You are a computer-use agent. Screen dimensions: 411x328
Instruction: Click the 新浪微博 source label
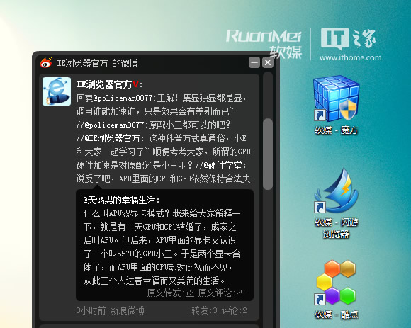pos(127,310)
